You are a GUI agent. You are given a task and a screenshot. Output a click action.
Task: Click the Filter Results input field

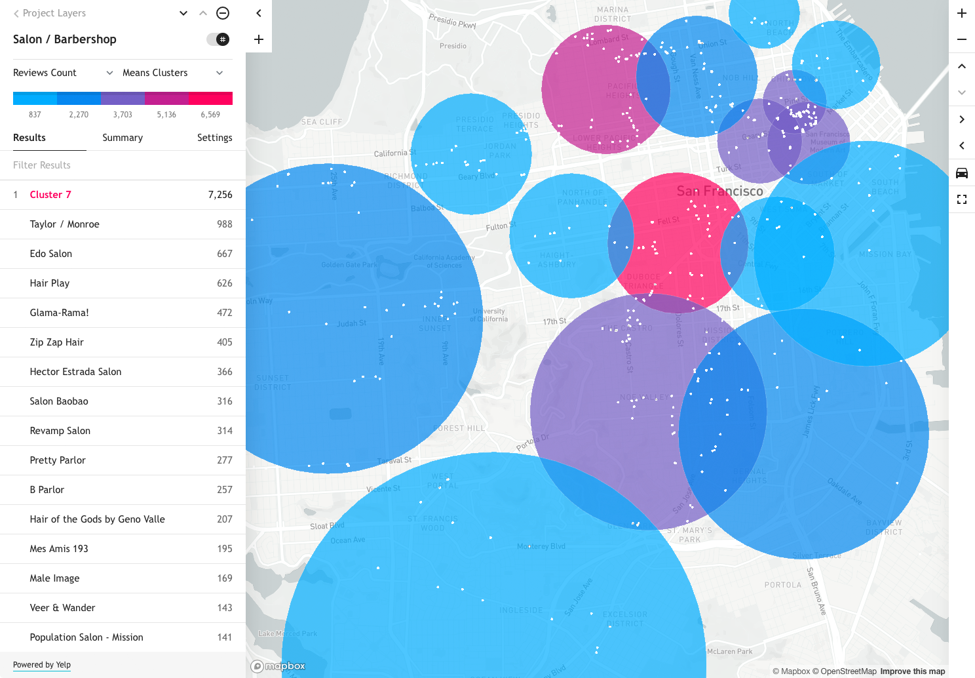123,165
